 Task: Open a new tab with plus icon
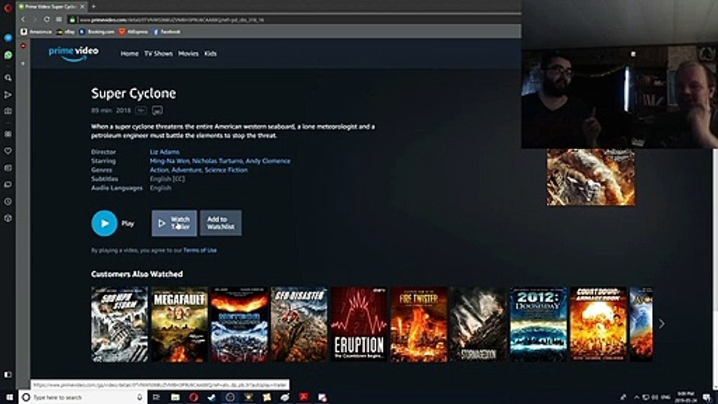(x=93, y=7)
